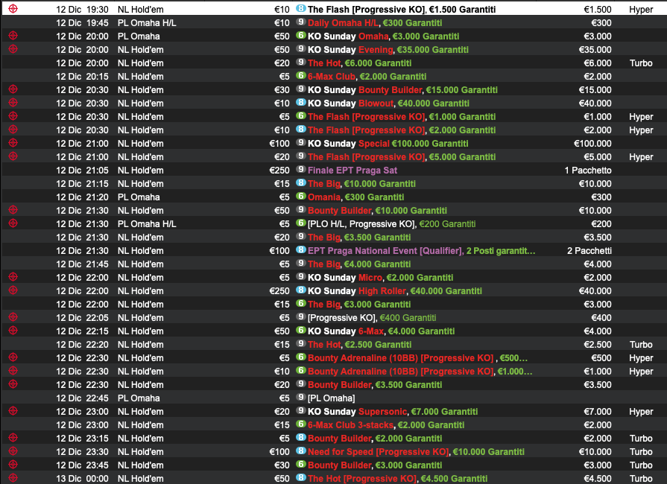
Task: Click the bounty icon on KO Sunday Special row
Action: (x=13, y=143)
